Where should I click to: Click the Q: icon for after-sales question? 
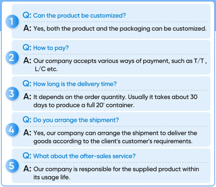tap(27, 156)
